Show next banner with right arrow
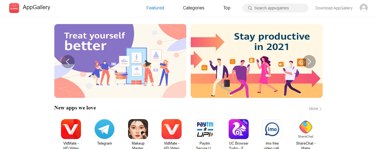This screenshot has height=149, width=377. [x=309, y=62]
